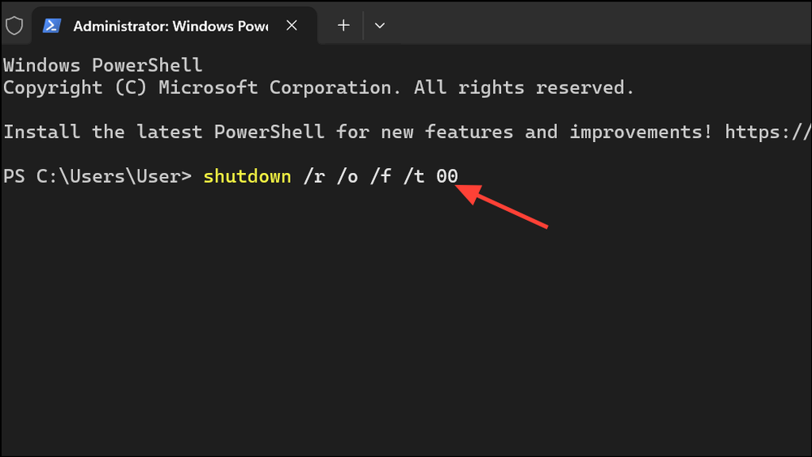This screenshot has height=457, width=812.
Task: Click the PowerShell tab icon
Action: pyautogui.click(x=52, y=25)
